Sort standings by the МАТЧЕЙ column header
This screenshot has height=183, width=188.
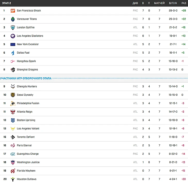pyautogui.click(x=159, y=3)
